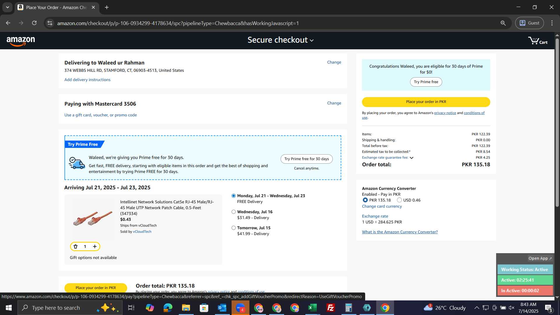Open the Chrome three-dot menu
This screenshot has width=560, height=315.
[x=552, y=23]
